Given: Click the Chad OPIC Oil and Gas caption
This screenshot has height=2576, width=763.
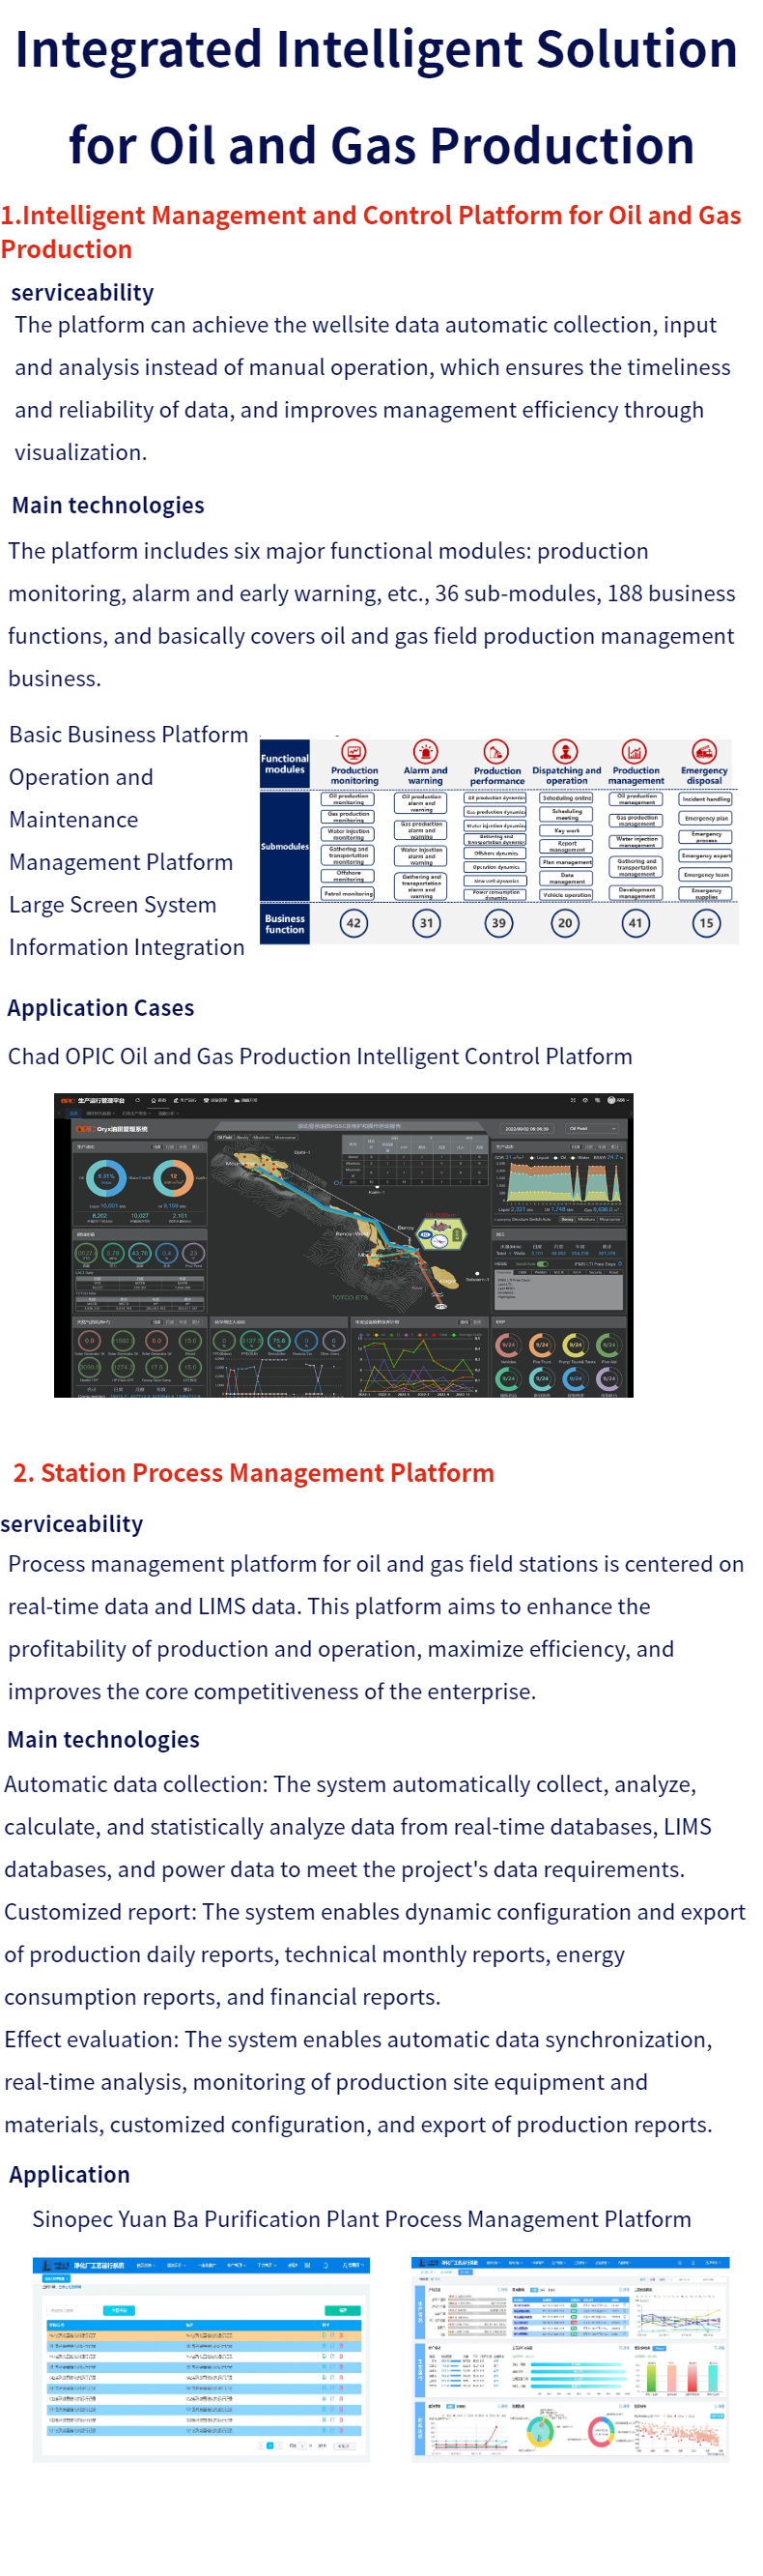Looking at the screenshot, I should pyautogui.click(x=321, y=1057).
